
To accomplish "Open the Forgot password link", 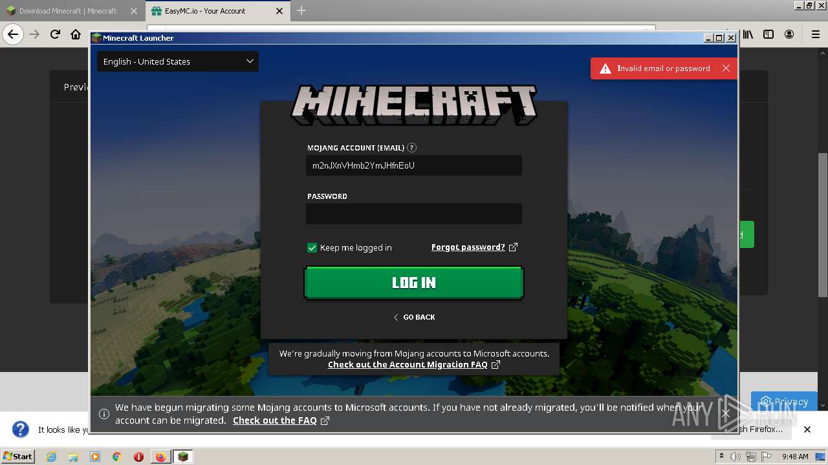I will (468, 247).
